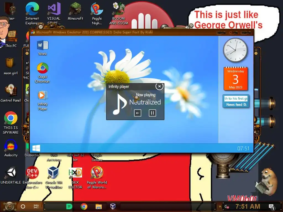Open the Visual Studio desktop icon
The image size is (283, 212).
pos(54,14)
